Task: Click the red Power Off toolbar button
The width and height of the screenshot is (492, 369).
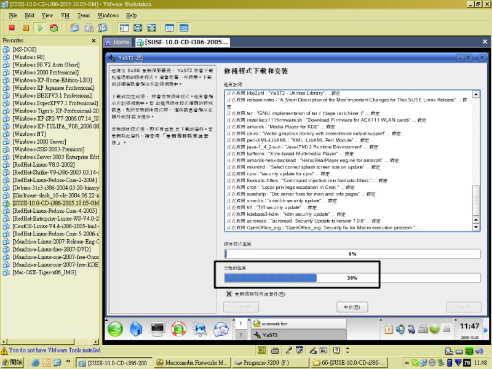Action: [x=12, y=28]
